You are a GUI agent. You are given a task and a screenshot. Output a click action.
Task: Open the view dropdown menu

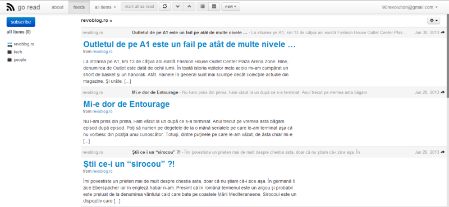pos(231,7)
